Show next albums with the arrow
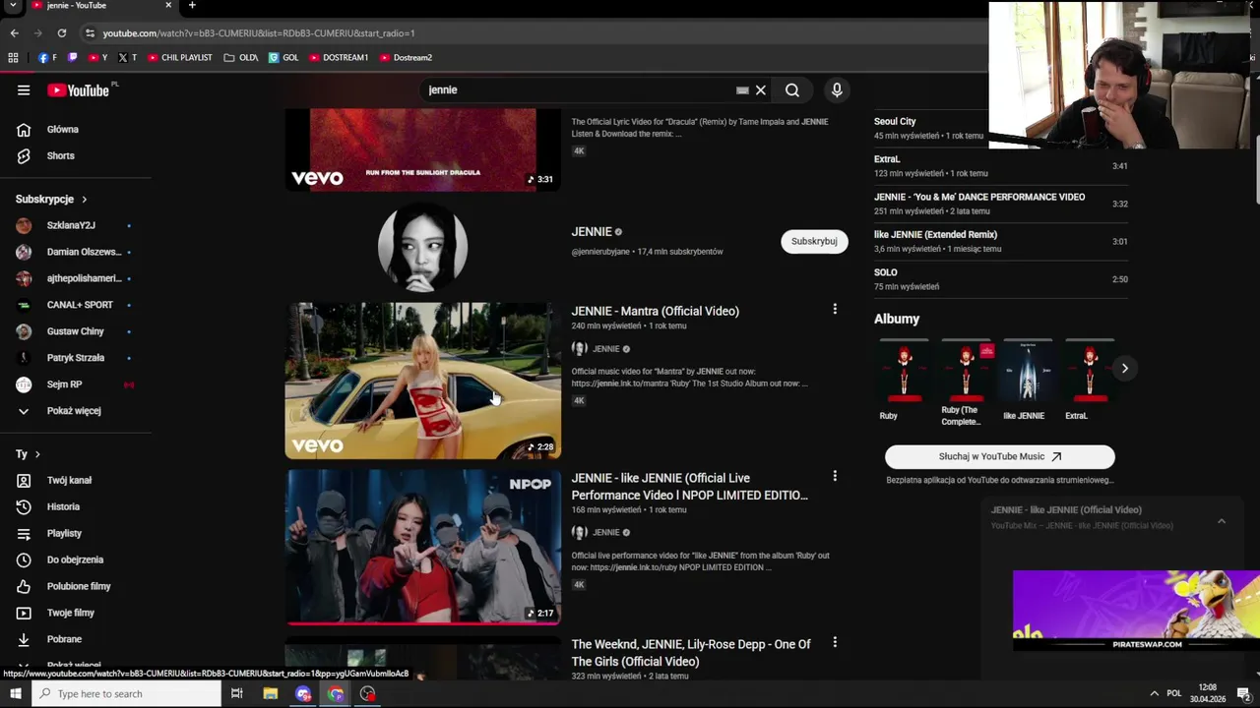 pyautogui.click(x=1124, y=369)
